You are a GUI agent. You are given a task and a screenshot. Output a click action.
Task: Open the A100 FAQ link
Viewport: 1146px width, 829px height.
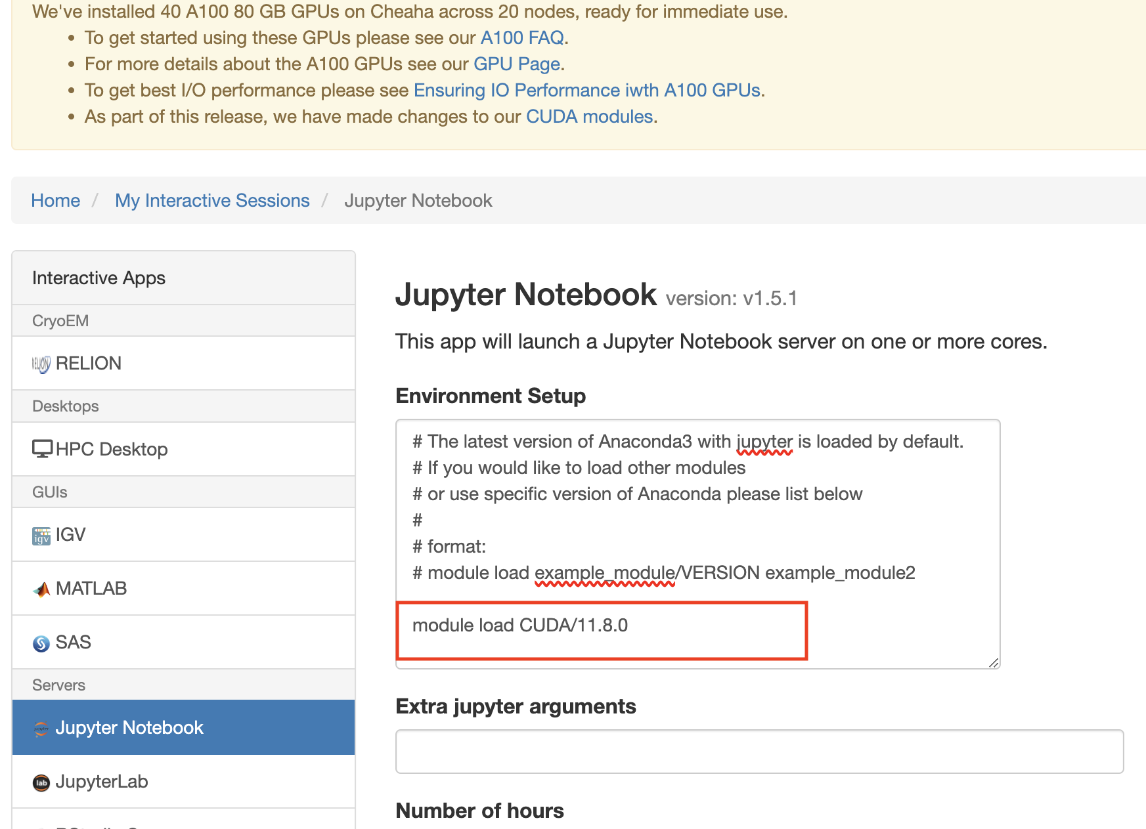(522, 38)
